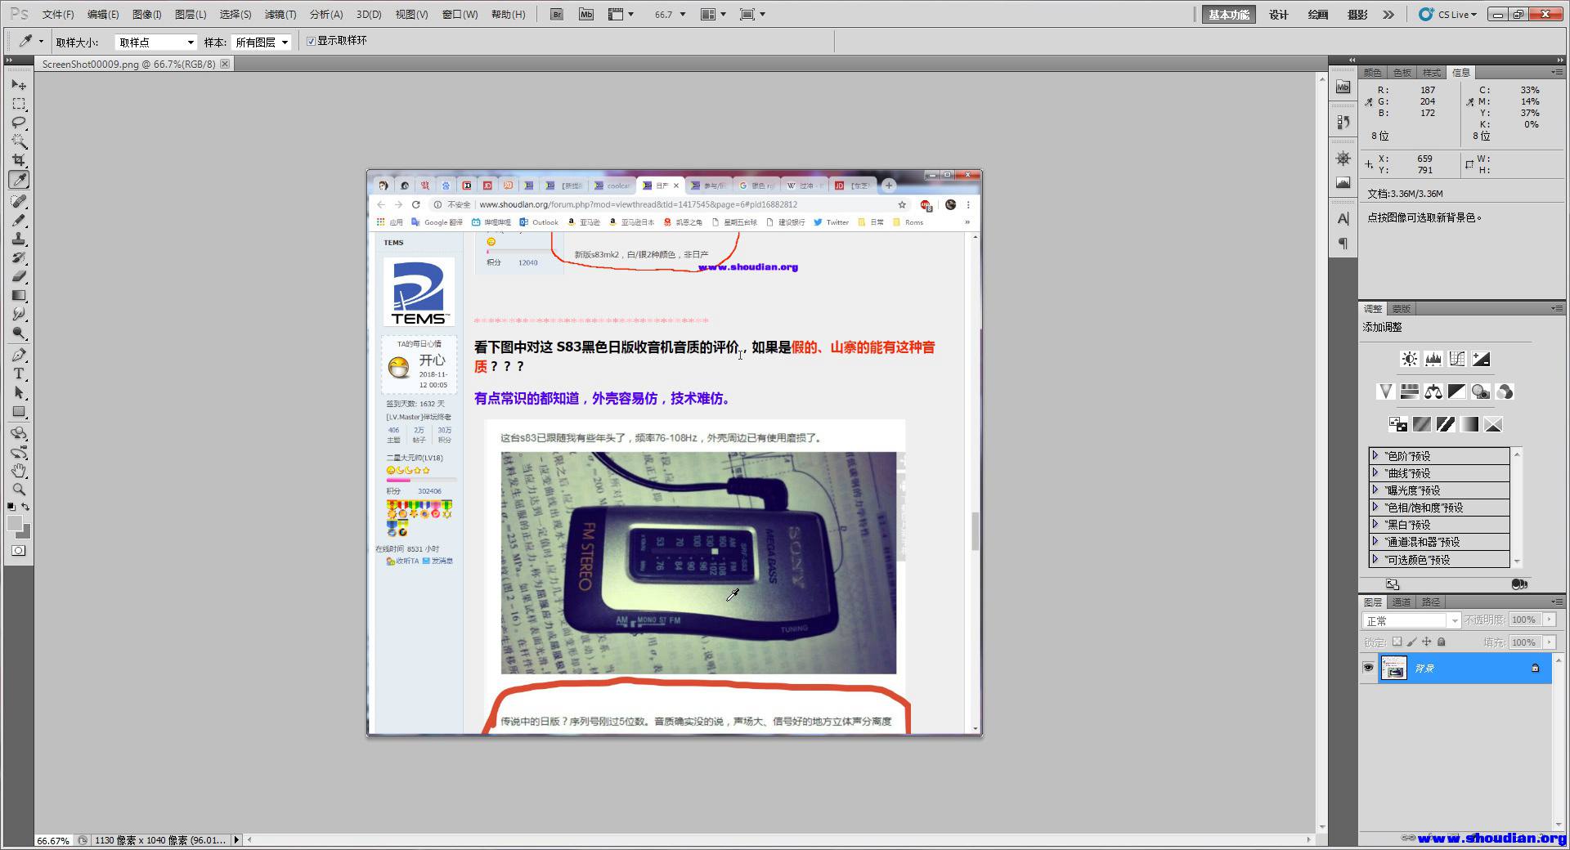Select the Crop tool
Screen dimensions: 1570x850
point(19,160)
